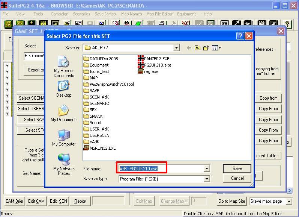The height and width of the screenshot is (217, 299).
Task: Open the Campaign menu
Action: coord(60,14)
